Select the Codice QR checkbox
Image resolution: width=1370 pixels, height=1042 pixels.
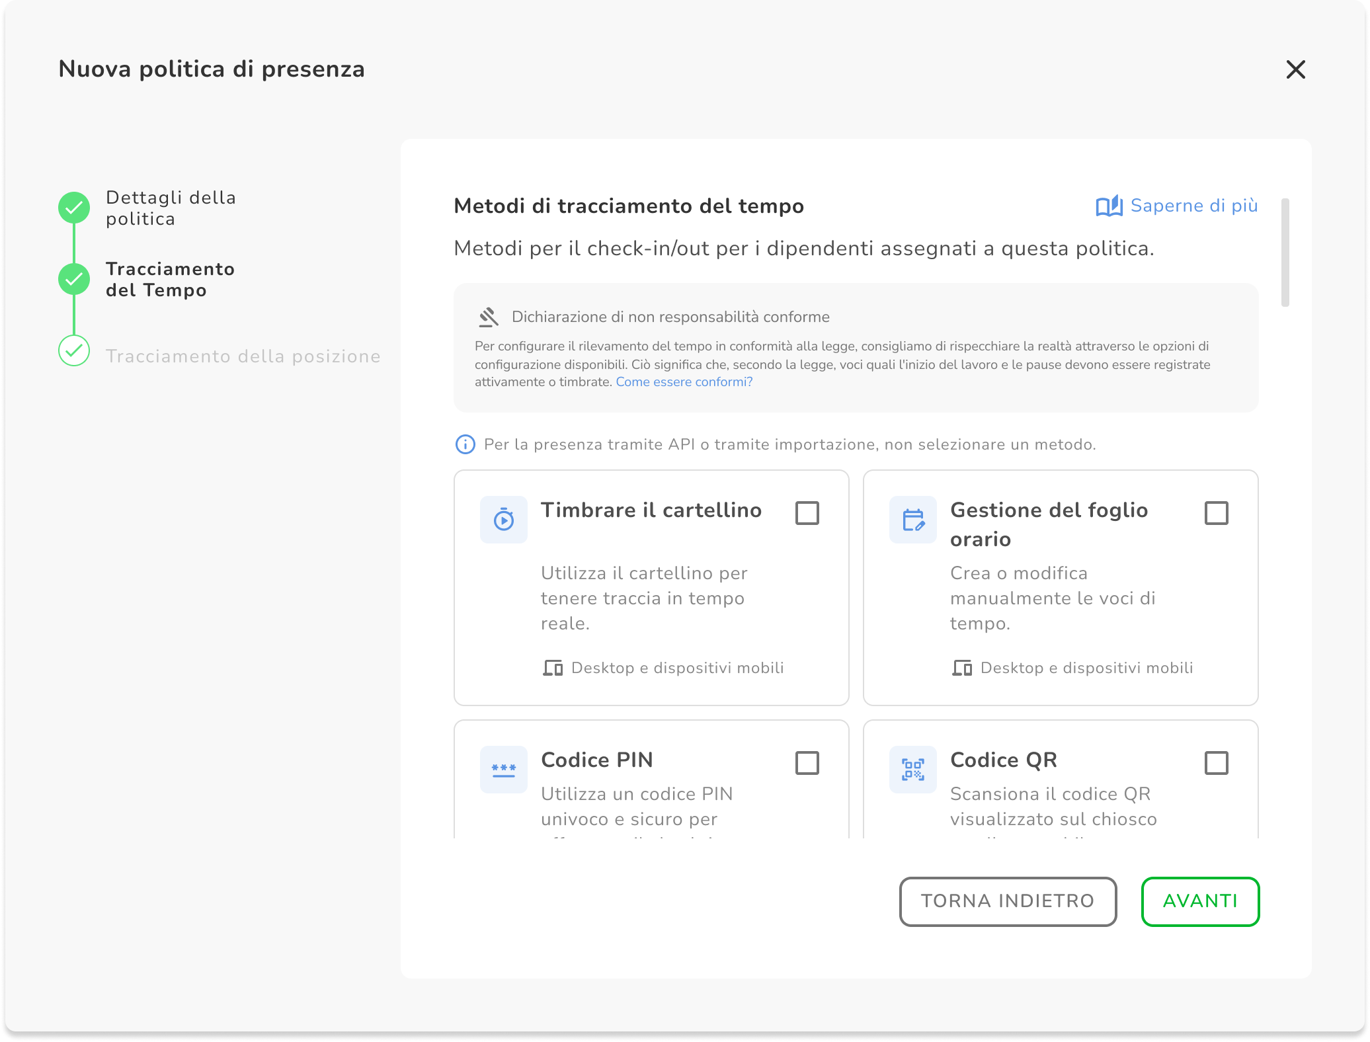pyautogui.click(x=1216, y=763)
